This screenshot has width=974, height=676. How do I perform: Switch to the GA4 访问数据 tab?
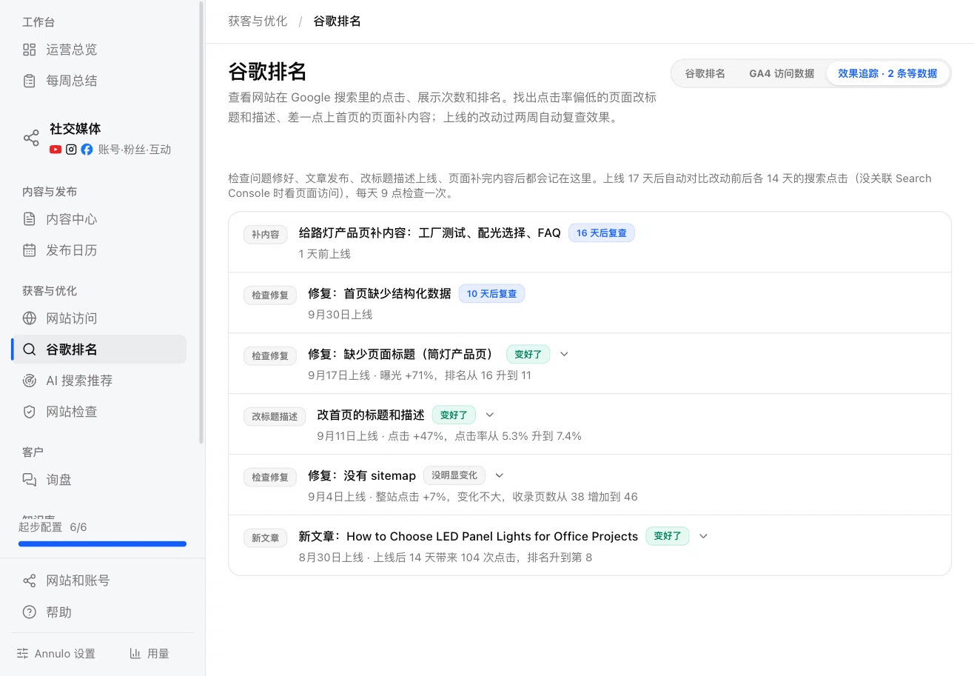pyautogui.click(x=782, y=73)
